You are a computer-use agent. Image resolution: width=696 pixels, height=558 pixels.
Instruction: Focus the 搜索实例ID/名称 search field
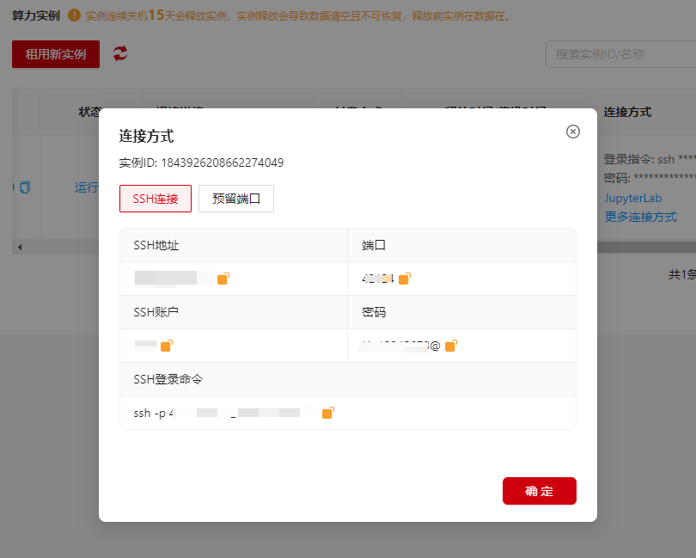tap(620, 54)
